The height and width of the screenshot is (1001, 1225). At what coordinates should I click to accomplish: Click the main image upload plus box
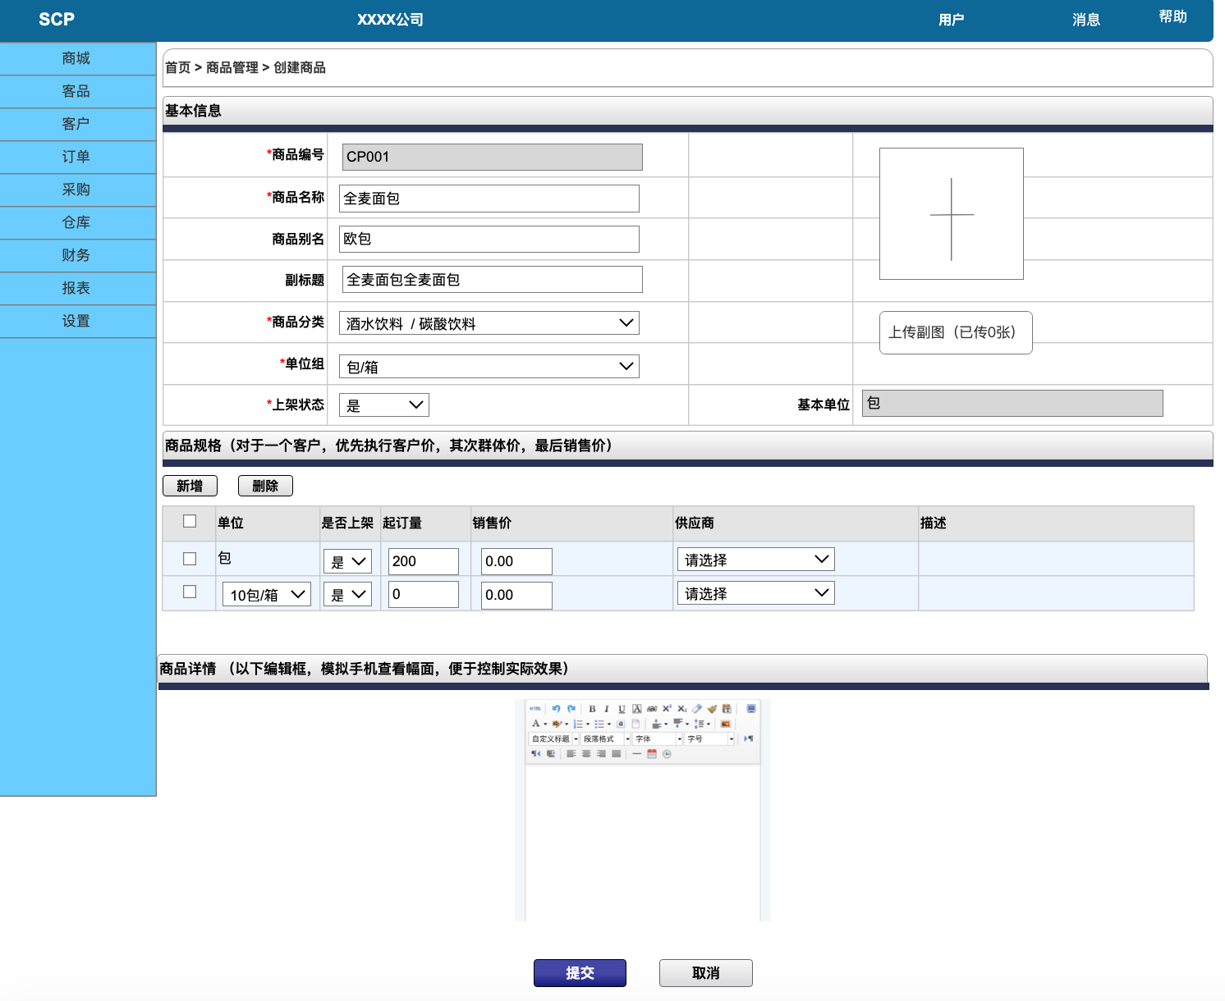pos(952,213)
